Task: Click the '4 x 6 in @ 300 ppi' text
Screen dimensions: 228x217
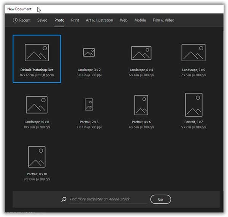Action: pyautogui.click(x=141, y=127)
